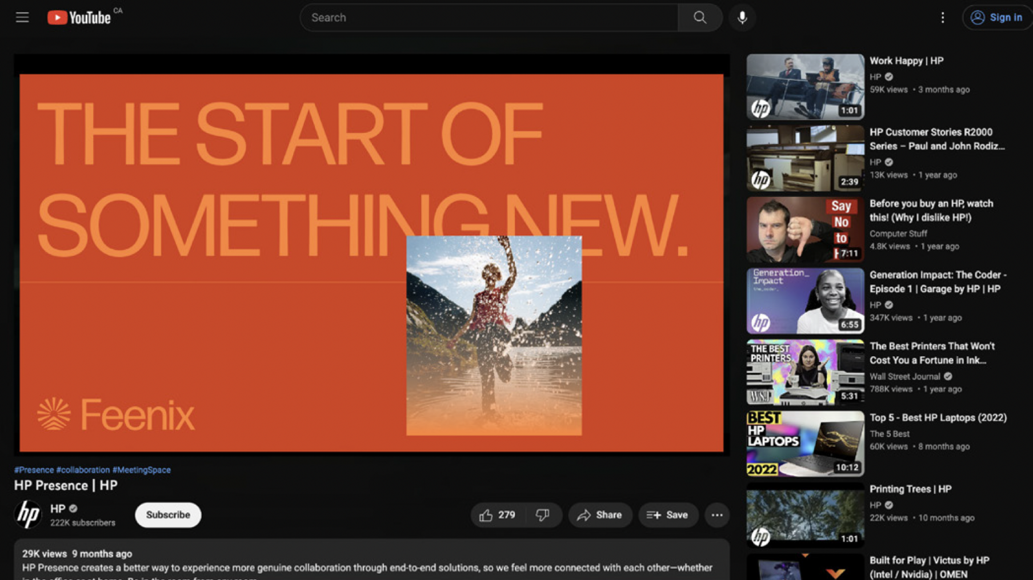Screen dimensions: 1033x580
Task: Open 'Say No to HP' video thumbnail
Action: (x=805, y=229)
